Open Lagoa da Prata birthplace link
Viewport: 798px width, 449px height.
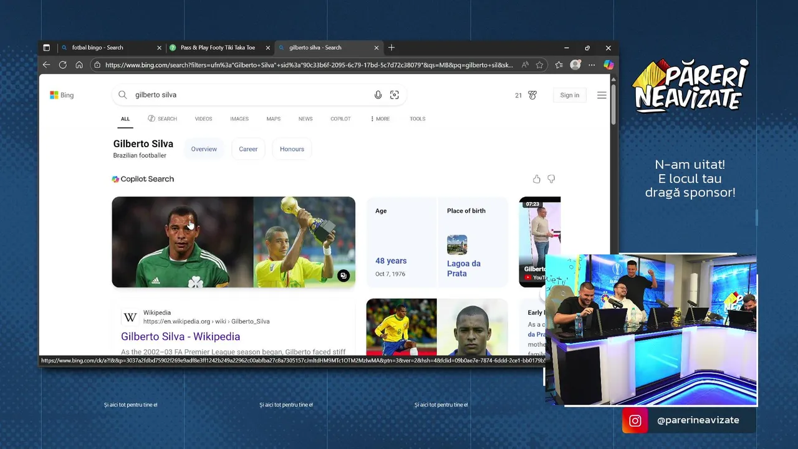tap(464, 268)
